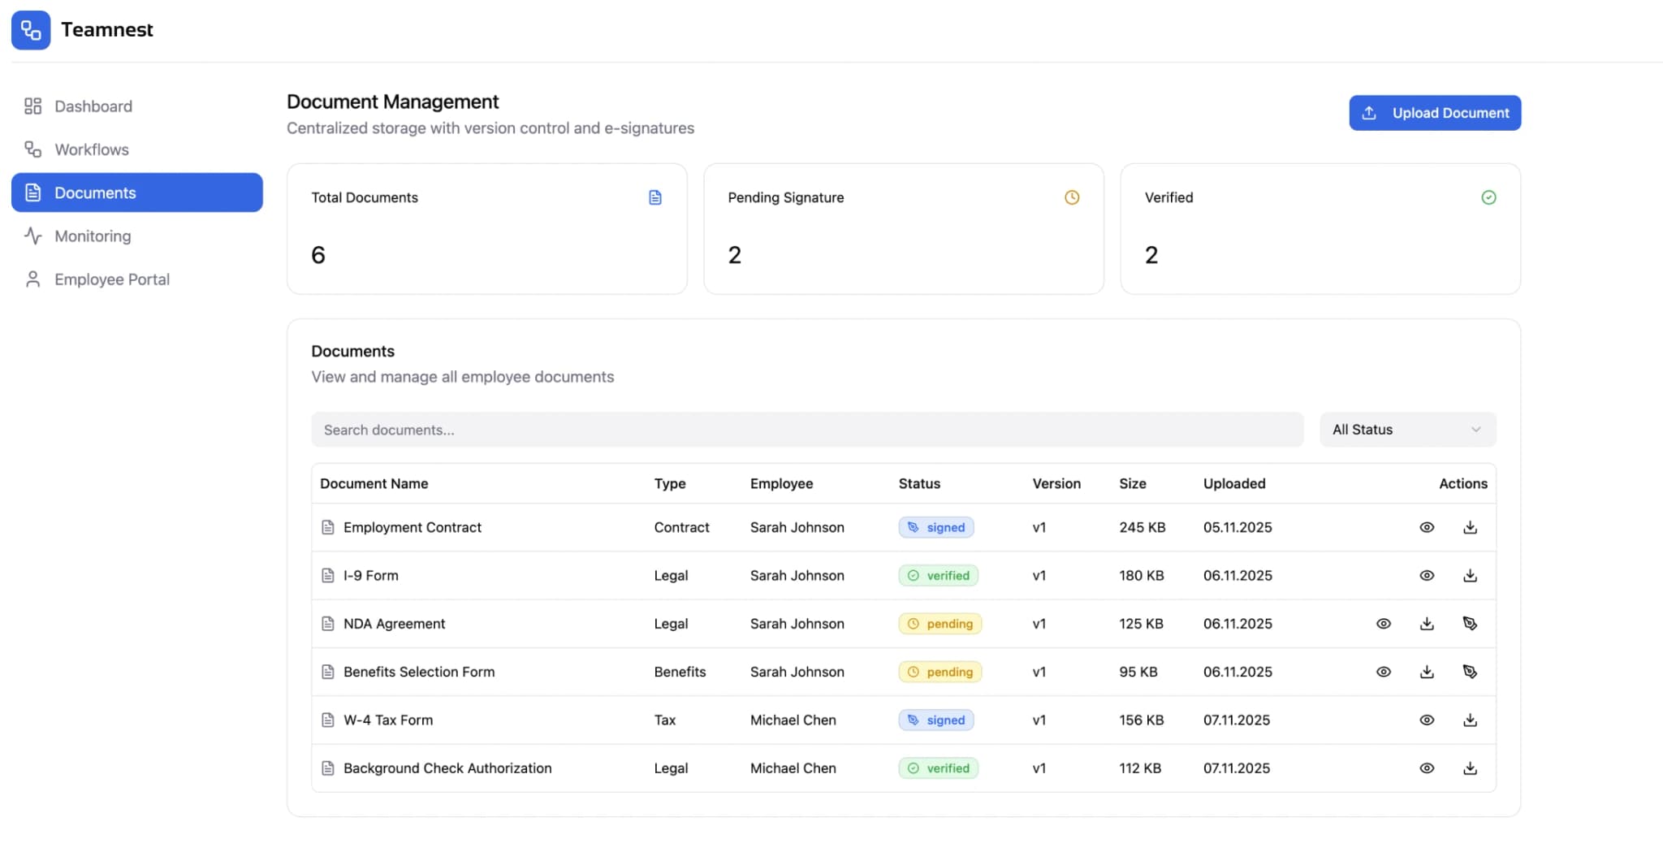Open the Dashboard from the sidebar
This screenshot has height=852, width=1663.
pos(93,106)
